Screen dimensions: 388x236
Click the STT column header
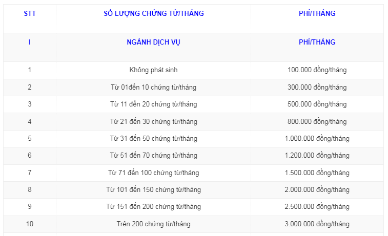pyautogui.click(x=29, y=14)
